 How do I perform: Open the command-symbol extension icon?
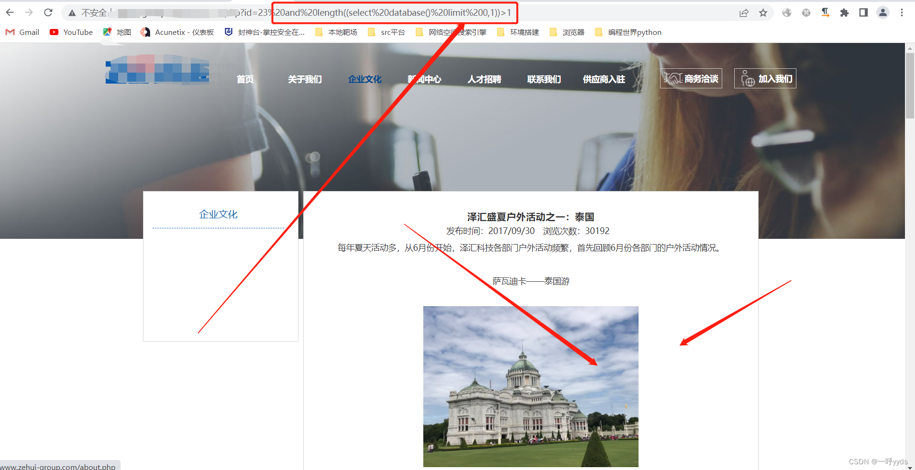pyautogui.click(x=806, y=13)
